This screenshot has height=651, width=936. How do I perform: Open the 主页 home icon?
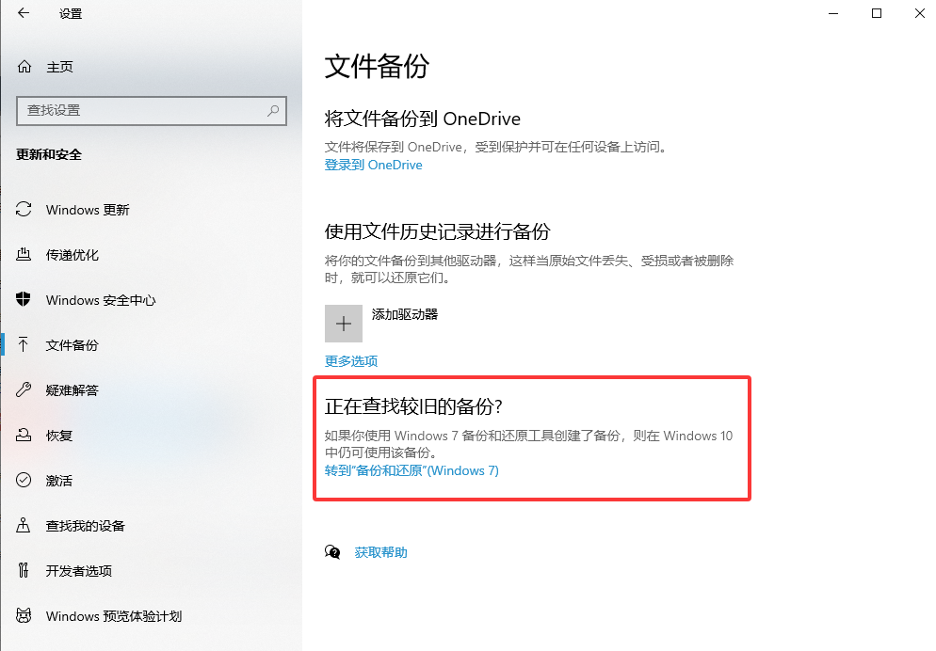click(24, 66)
